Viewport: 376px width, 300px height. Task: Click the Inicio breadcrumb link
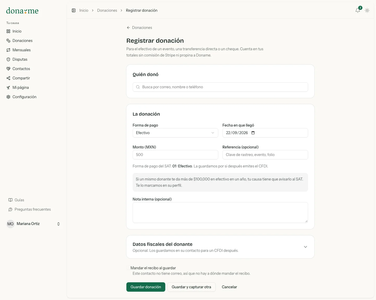click(84, 10)
